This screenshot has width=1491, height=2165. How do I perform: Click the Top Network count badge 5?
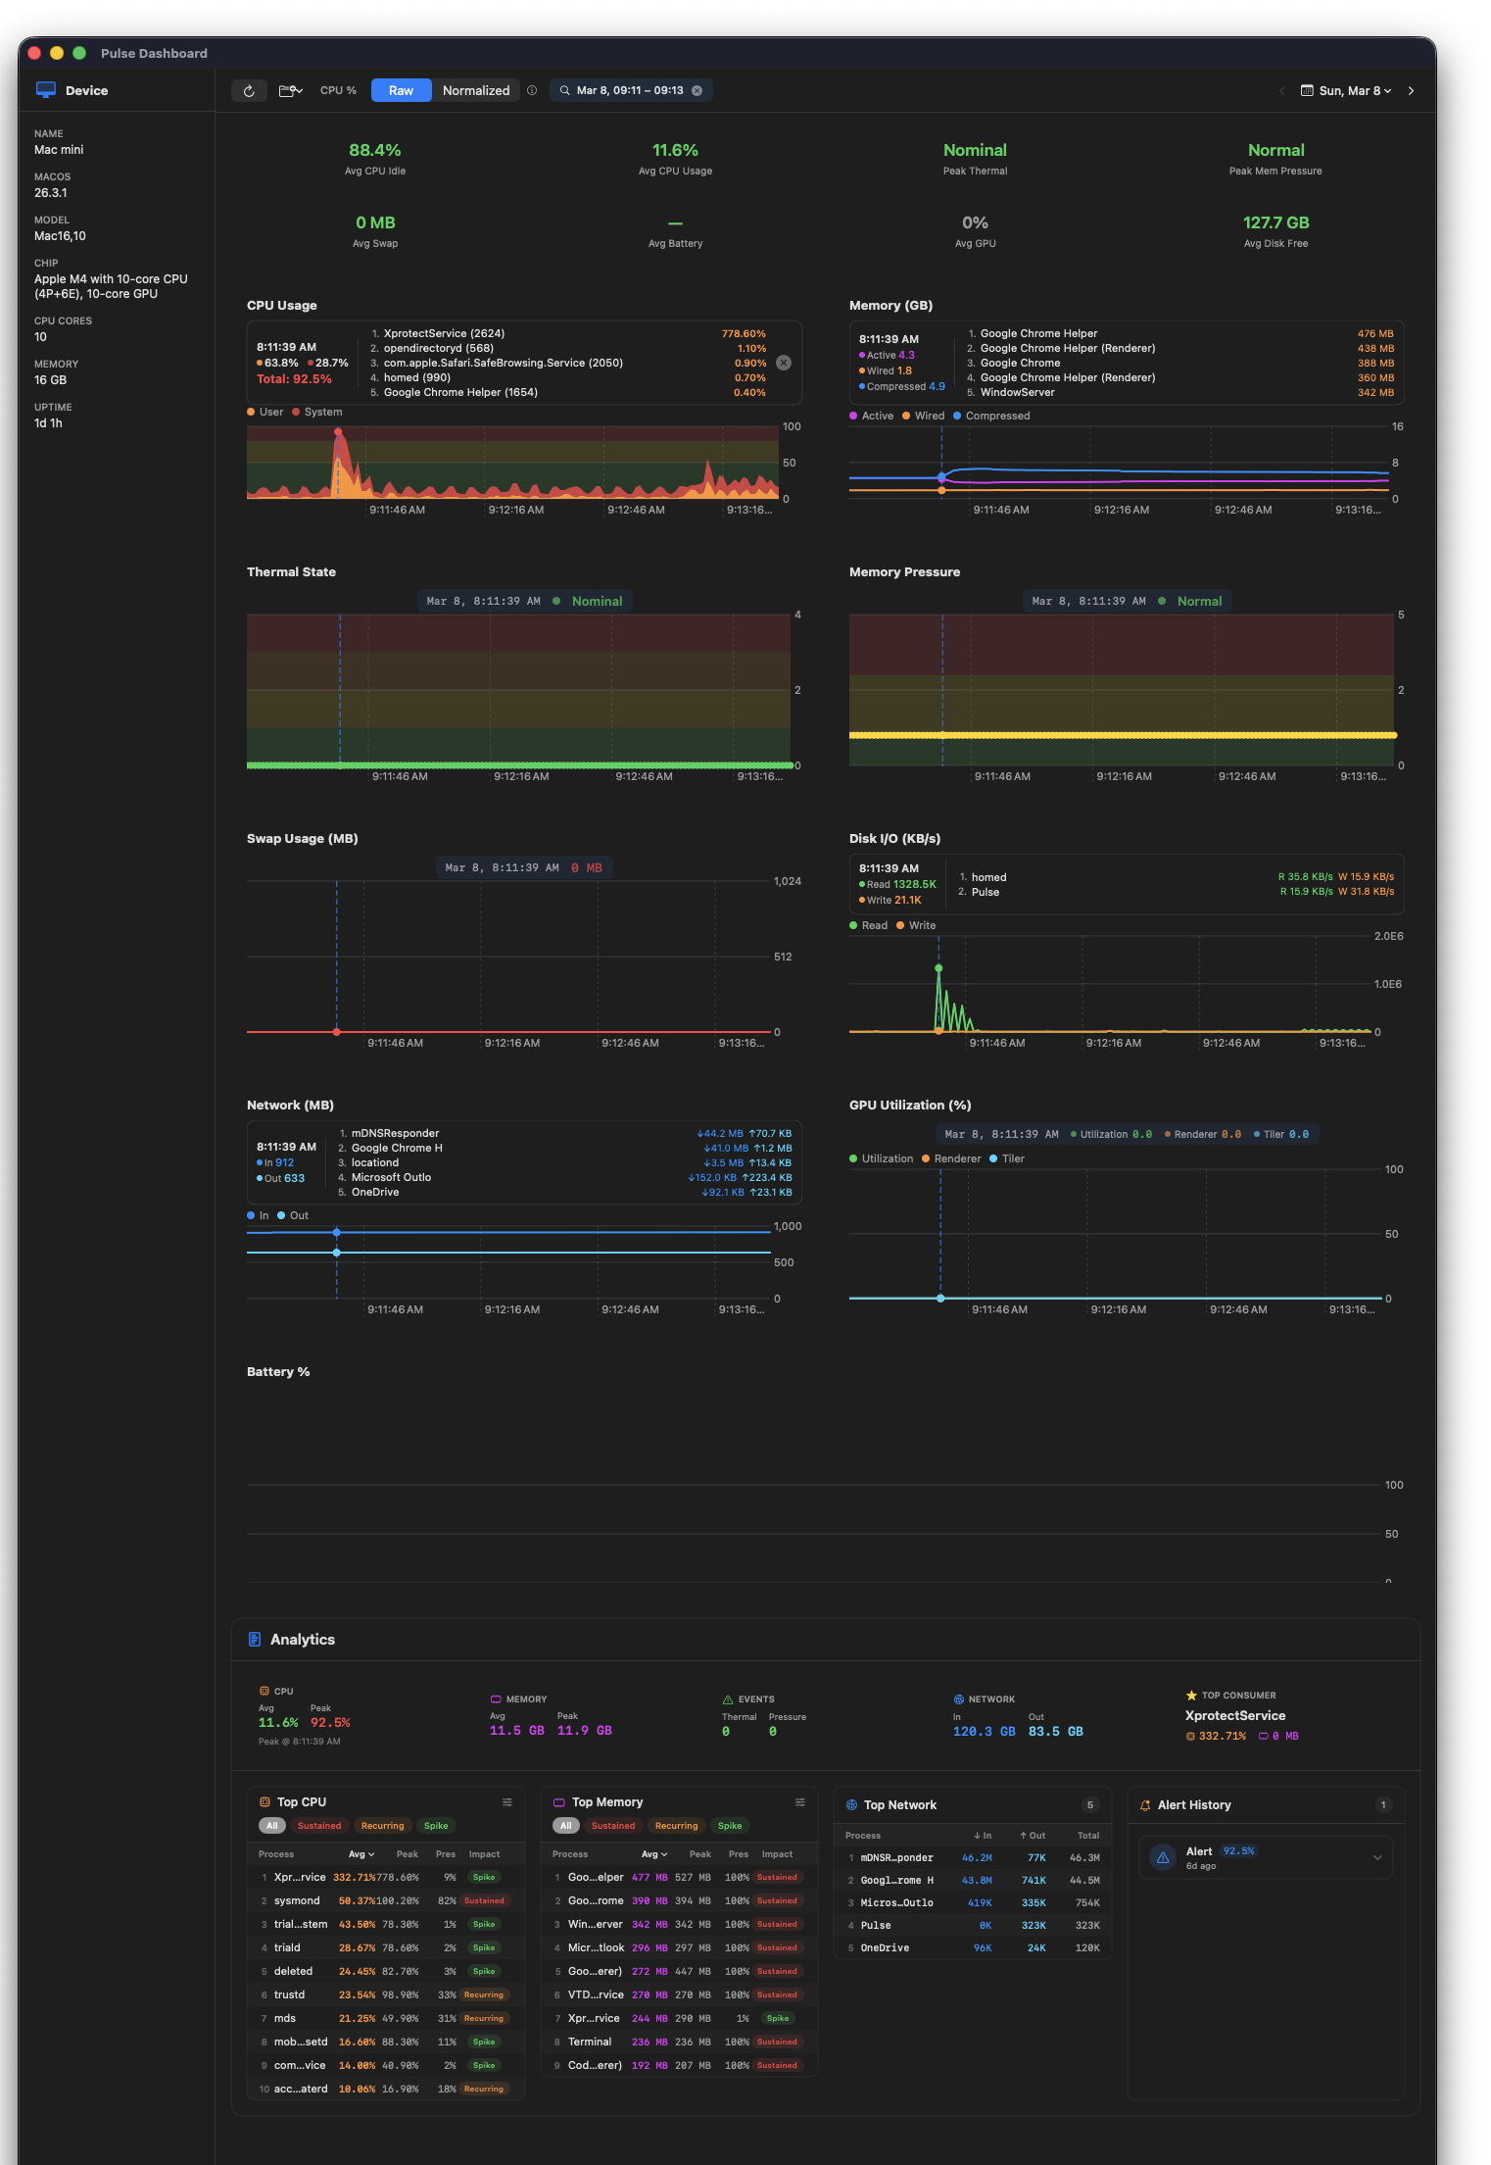click(1090, 1804)
